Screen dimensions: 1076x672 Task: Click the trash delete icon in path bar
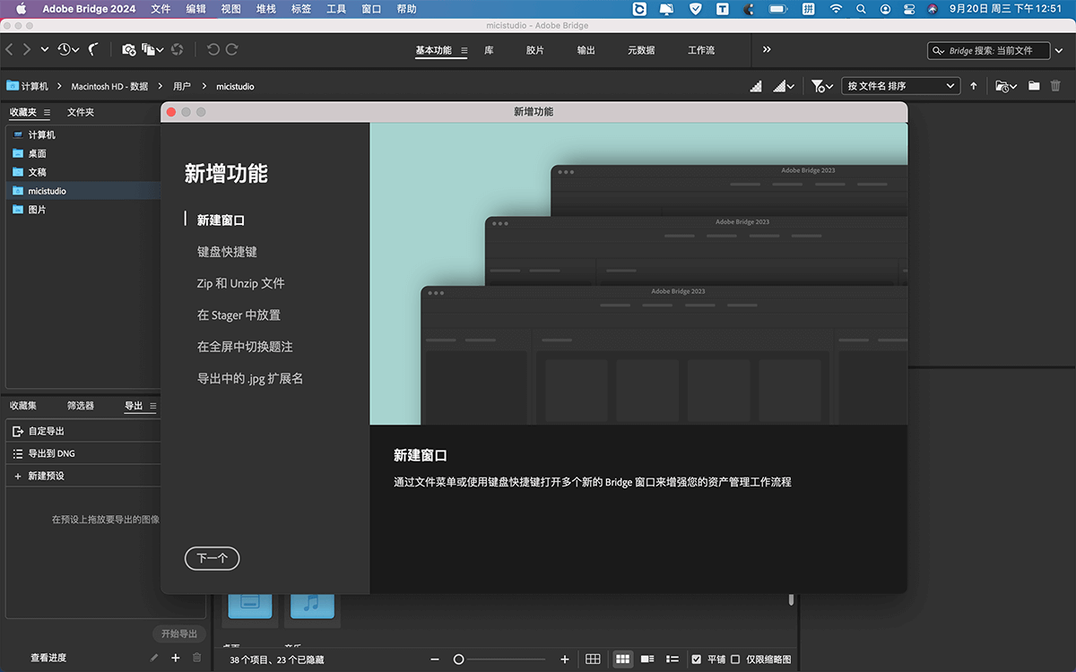1055,86
